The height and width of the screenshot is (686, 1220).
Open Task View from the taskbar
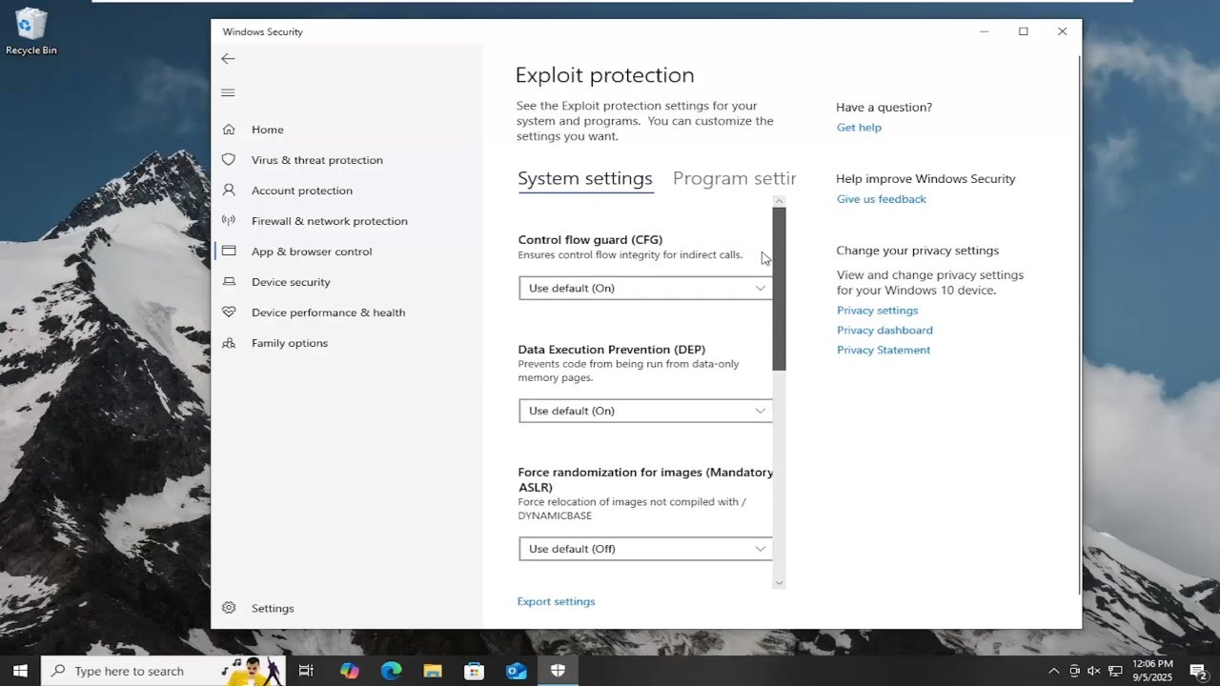tap(306, 671)
